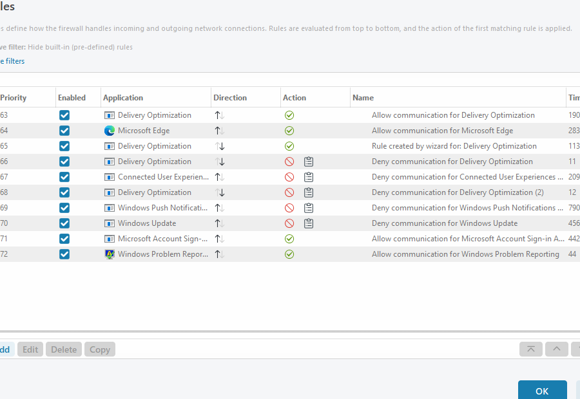Click the Connected User Experiences application icon
Image resolution: width=580 pixels, height=399 pixels.
pos(110,177)
